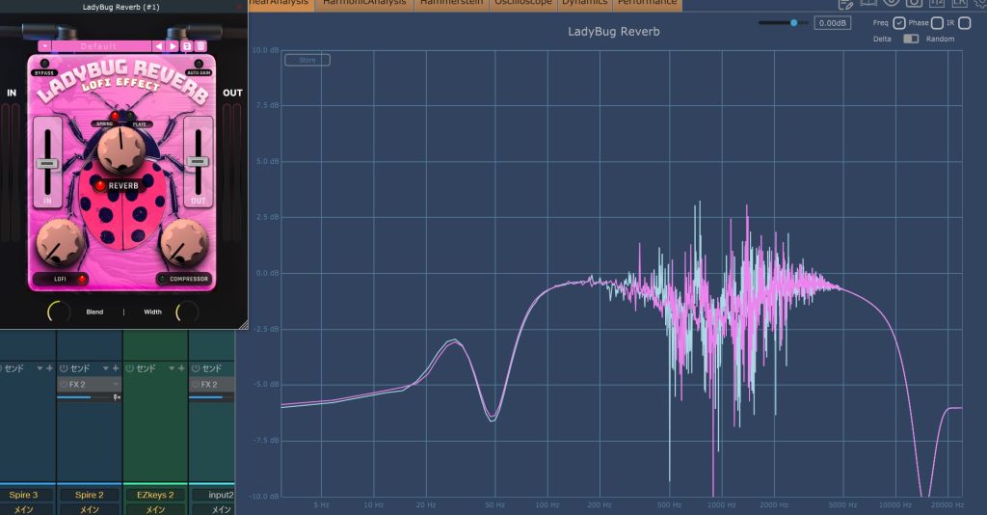Click the save preset floppy icon
987x515 pixels.
(x=187, y=45)
